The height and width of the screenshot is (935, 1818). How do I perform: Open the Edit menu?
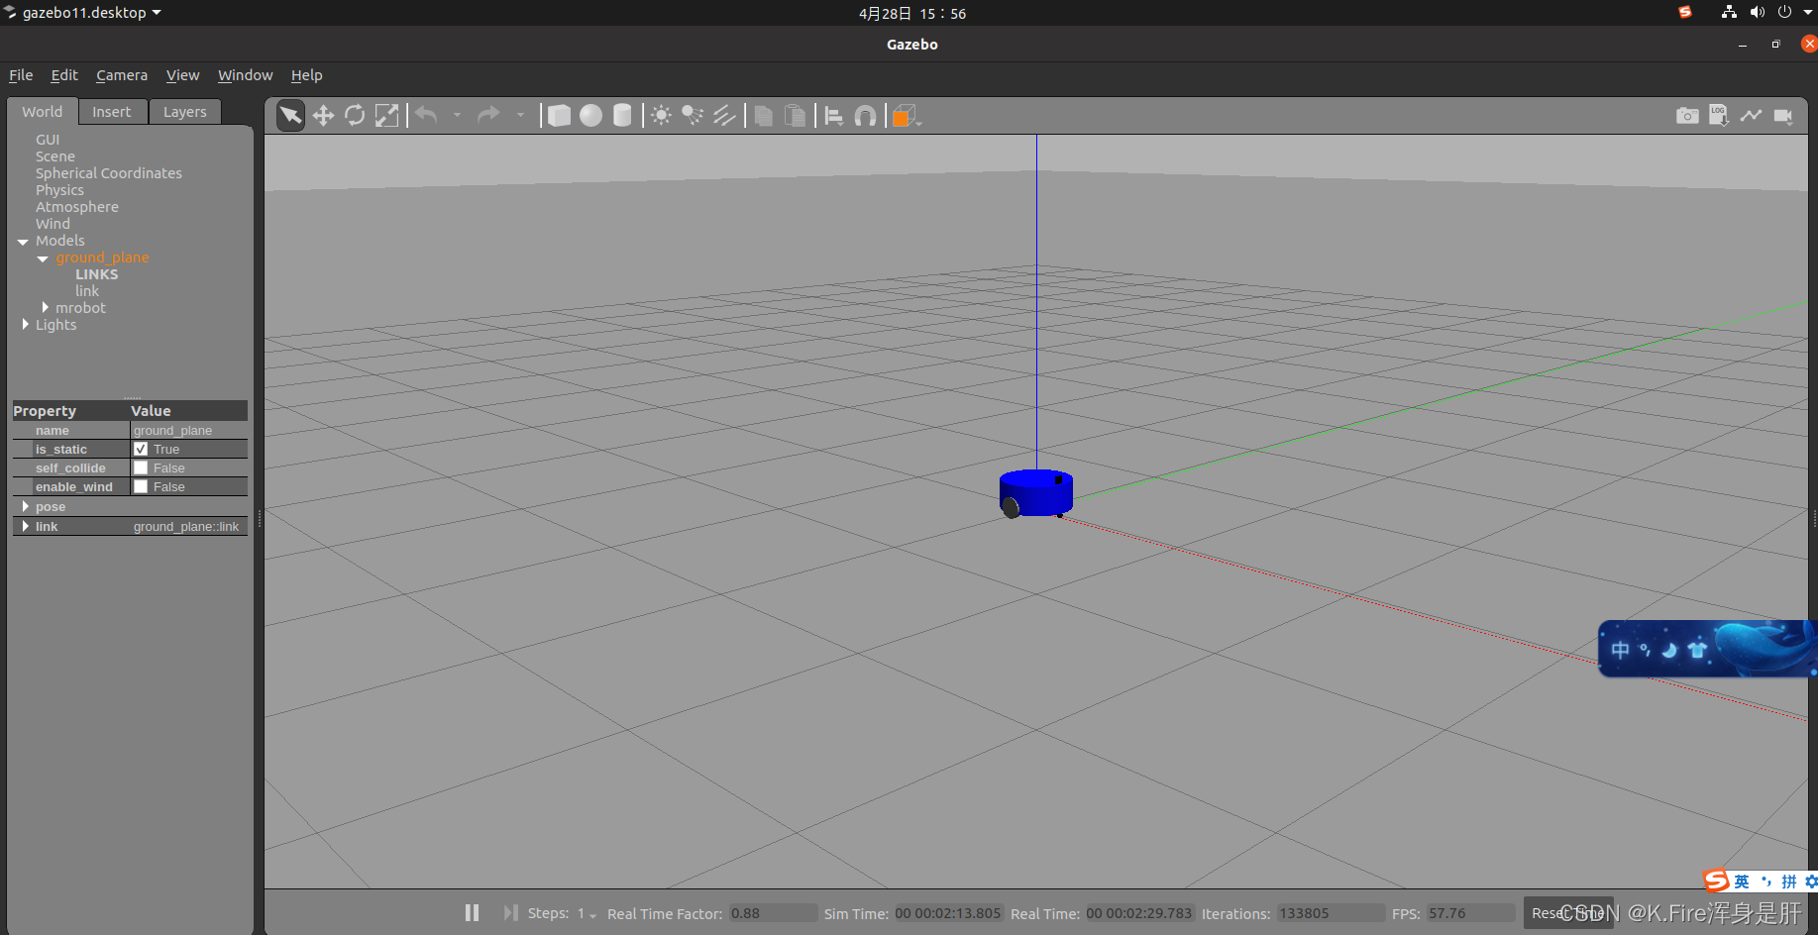(x=64, y=75)
